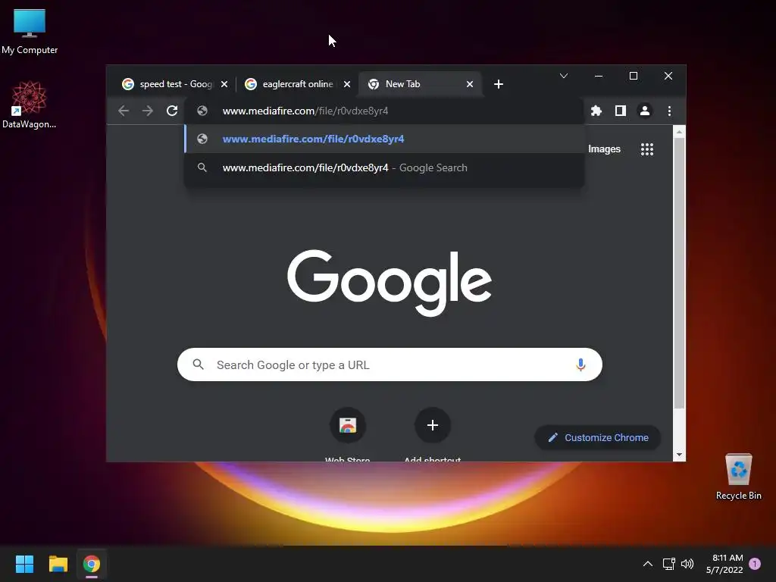776x582 pixels.
Task: Open the DataWagon desktop shortcut
Action: pos(29,105)
